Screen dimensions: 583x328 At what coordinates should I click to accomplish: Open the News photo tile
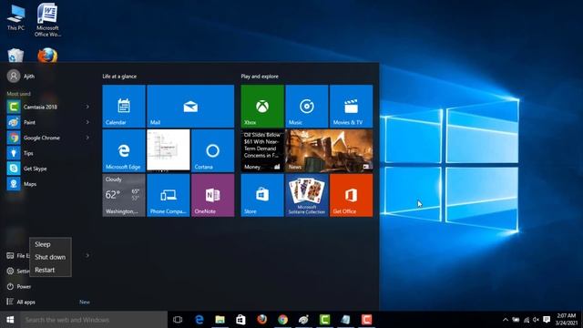click(329, 150)
